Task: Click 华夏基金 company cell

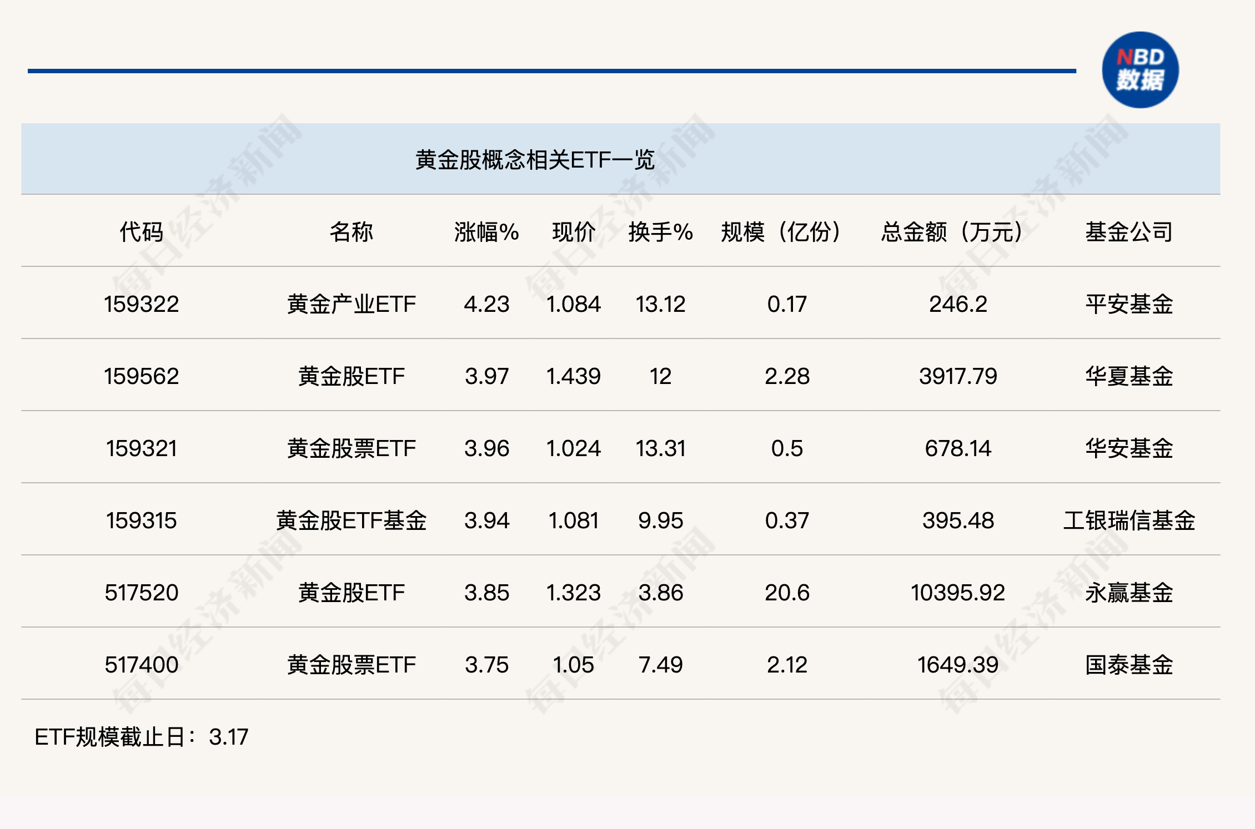Action: pos(1129,376)
